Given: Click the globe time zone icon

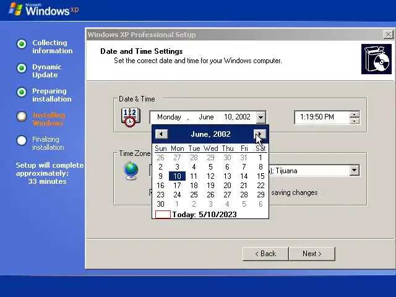Looking at the screenshot, I should (x=131, y=171).
